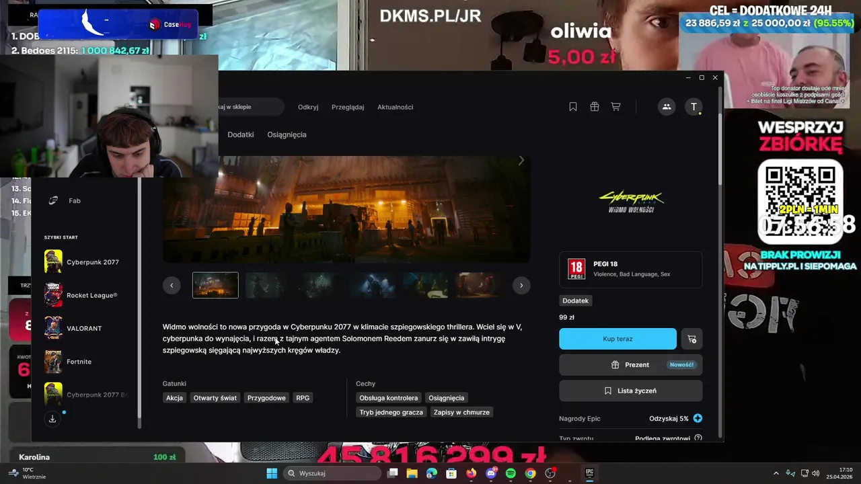Click the Windows Wyszukaj search box

pyautogui.click(x=332, y=473)
